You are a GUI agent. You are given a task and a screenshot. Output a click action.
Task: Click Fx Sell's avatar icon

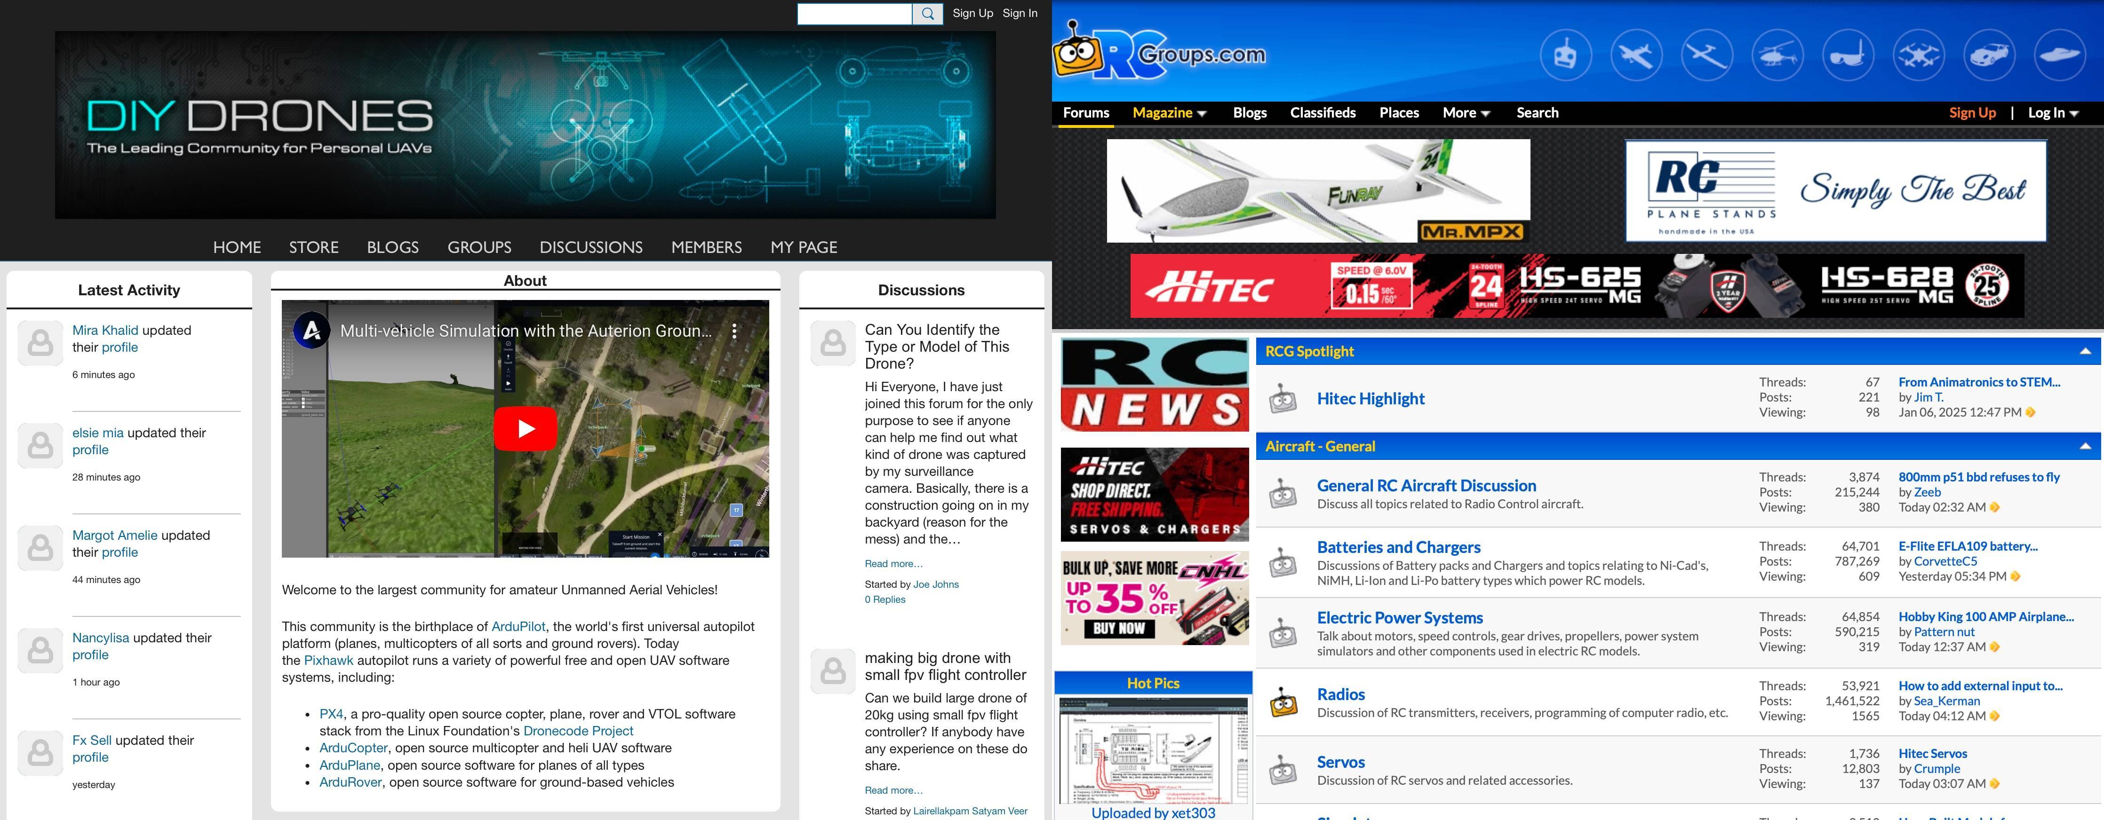pyautogui.click(x=40, y=753)
